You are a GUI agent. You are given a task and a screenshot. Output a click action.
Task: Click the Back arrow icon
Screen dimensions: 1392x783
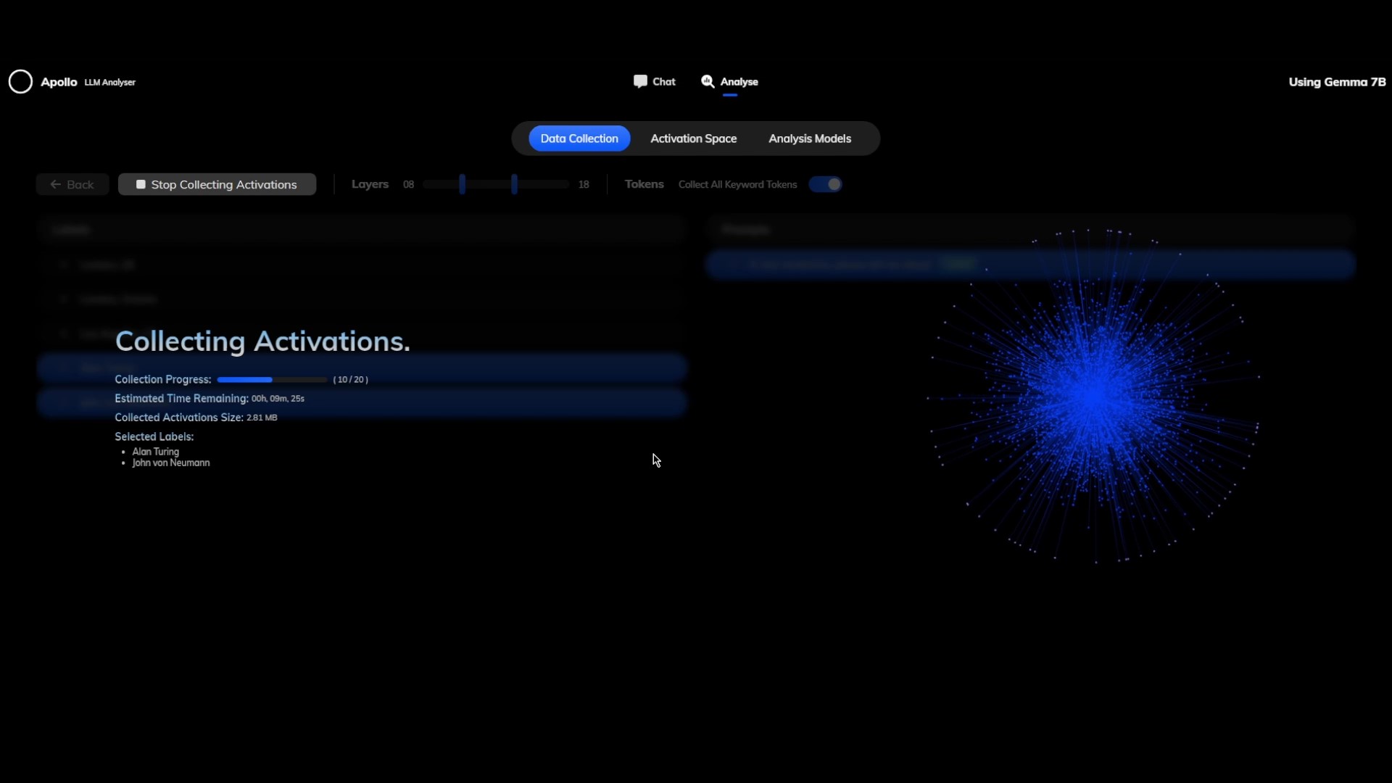pyautogui.click(x=55, y=184)
